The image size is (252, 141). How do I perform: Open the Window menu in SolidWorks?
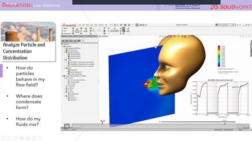click(x=101, y=25)
